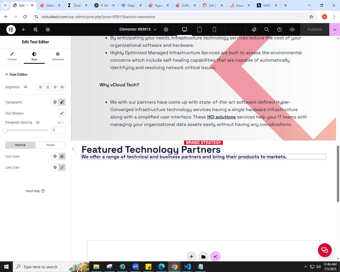Show hidden system tray icons
340x272 pixels.
point(305,267)
